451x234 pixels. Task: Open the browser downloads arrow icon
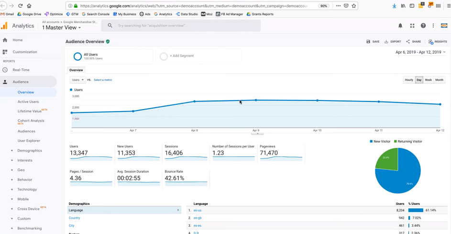(394, 6)
